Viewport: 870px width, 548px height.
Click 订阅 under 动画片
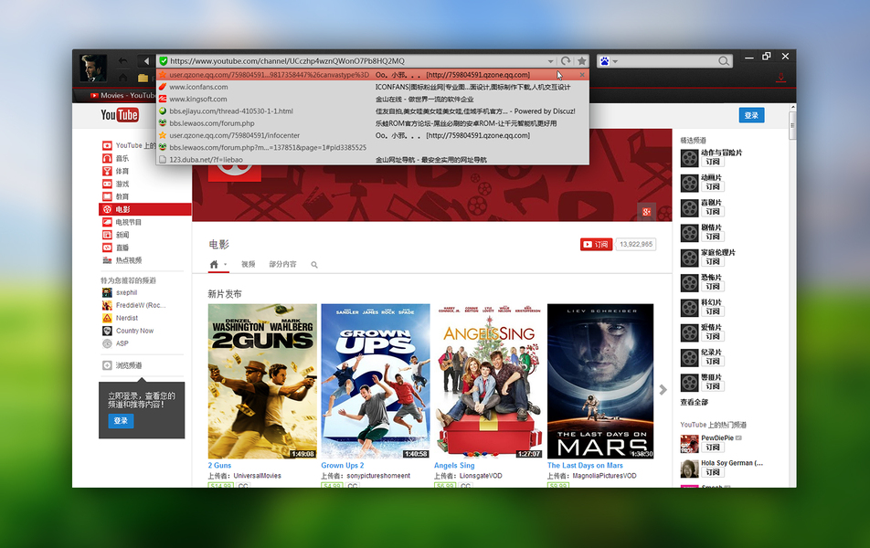pos(713,187)
